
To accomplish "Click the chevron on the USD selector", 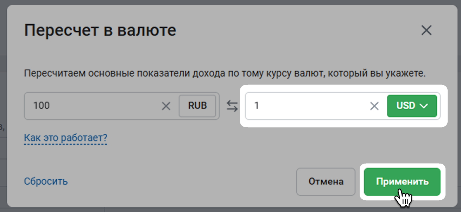I will point(423,106).
